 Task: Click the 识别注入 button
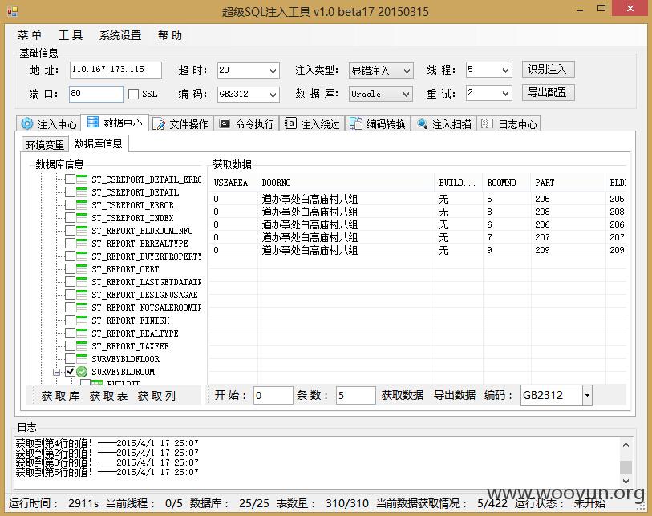548,70
